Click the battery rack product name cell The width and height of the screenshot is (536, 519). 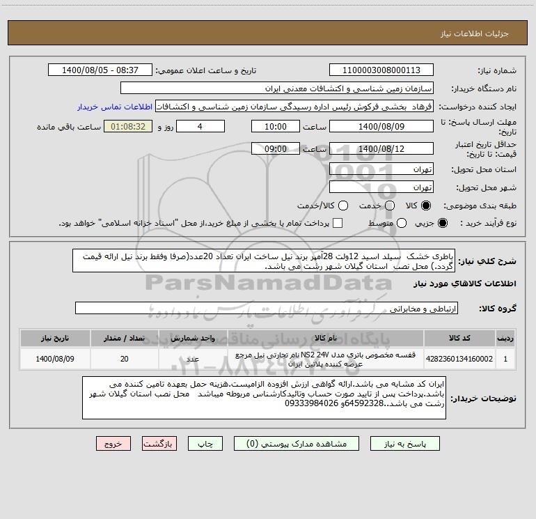(326, 359)
